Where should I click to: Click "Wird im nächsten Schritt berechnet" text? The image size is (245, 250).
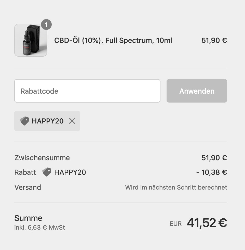pyautogui.click(x=176, y=187)
